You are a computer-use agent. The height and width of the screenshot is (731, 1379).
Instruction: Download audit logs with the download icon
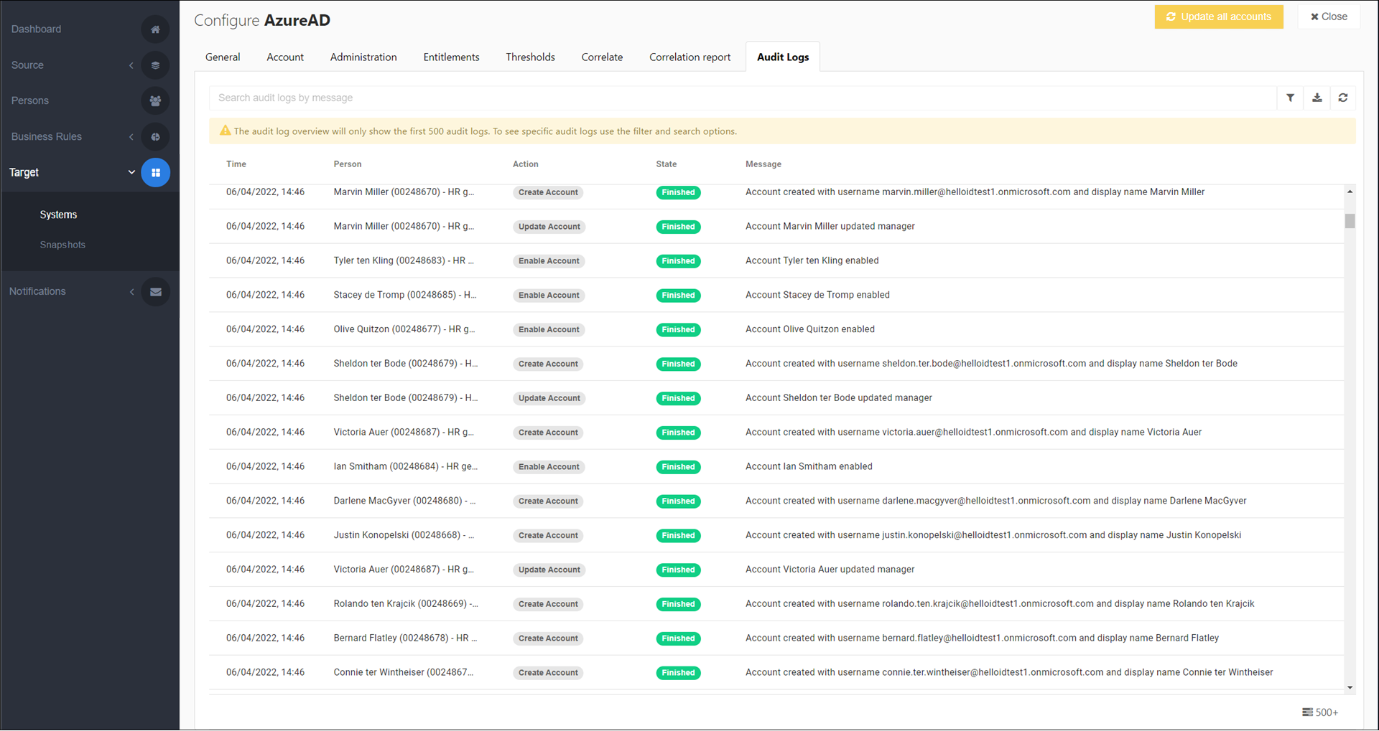click(1317, 98)
